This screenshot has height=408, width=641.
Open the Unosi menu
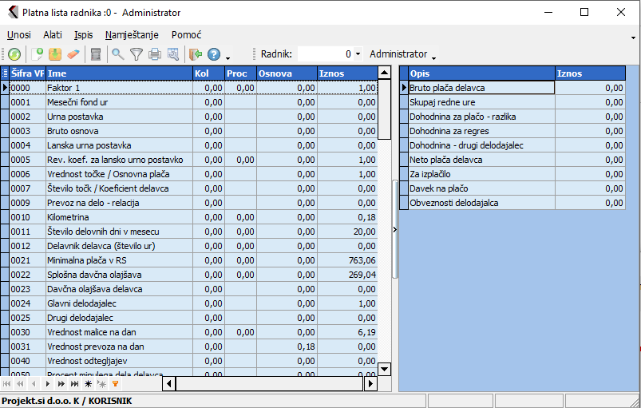[x=19, y=35]
